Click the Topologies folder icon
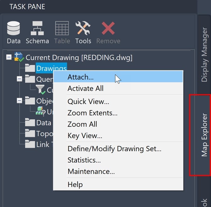 (x=30, y=133)
